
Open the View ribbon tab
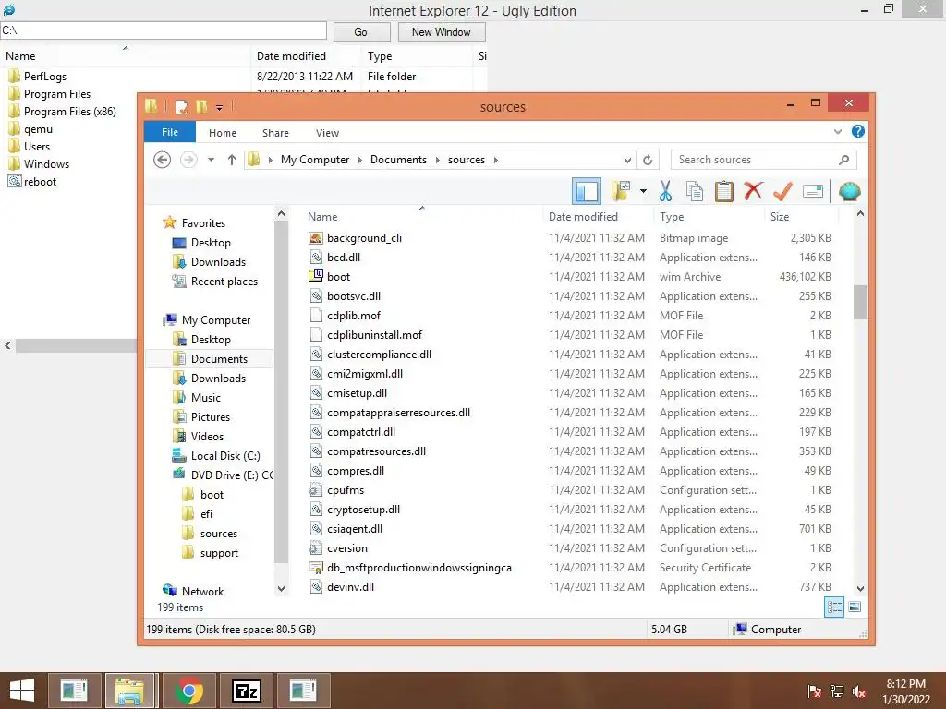click(328, 133)
